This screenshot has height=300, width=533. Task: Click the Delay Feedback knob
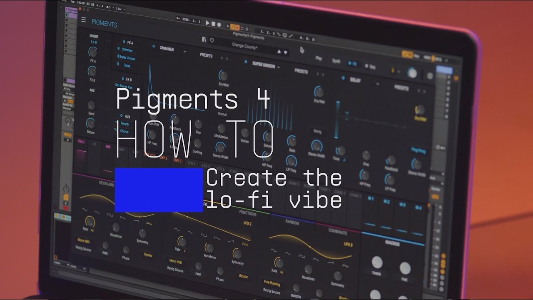point(391,160)
